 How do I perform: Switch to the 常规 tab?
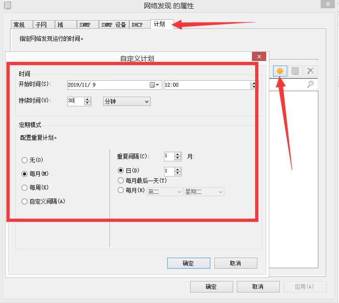22,25
